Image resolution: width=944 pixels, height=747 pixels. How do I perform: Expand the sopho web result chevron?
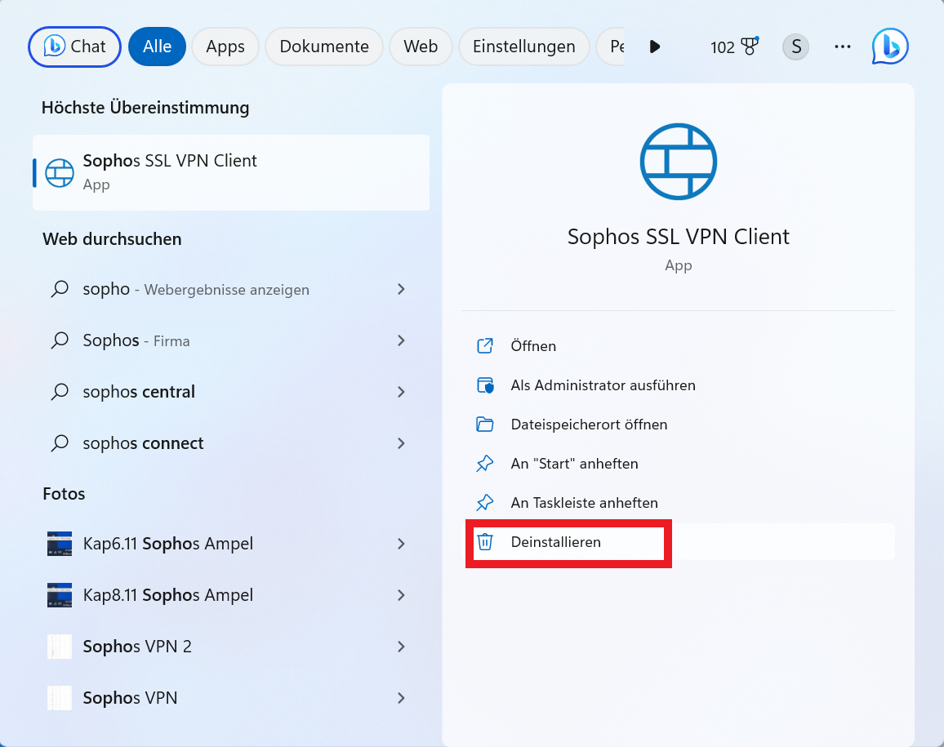click(x=401, y=290)
